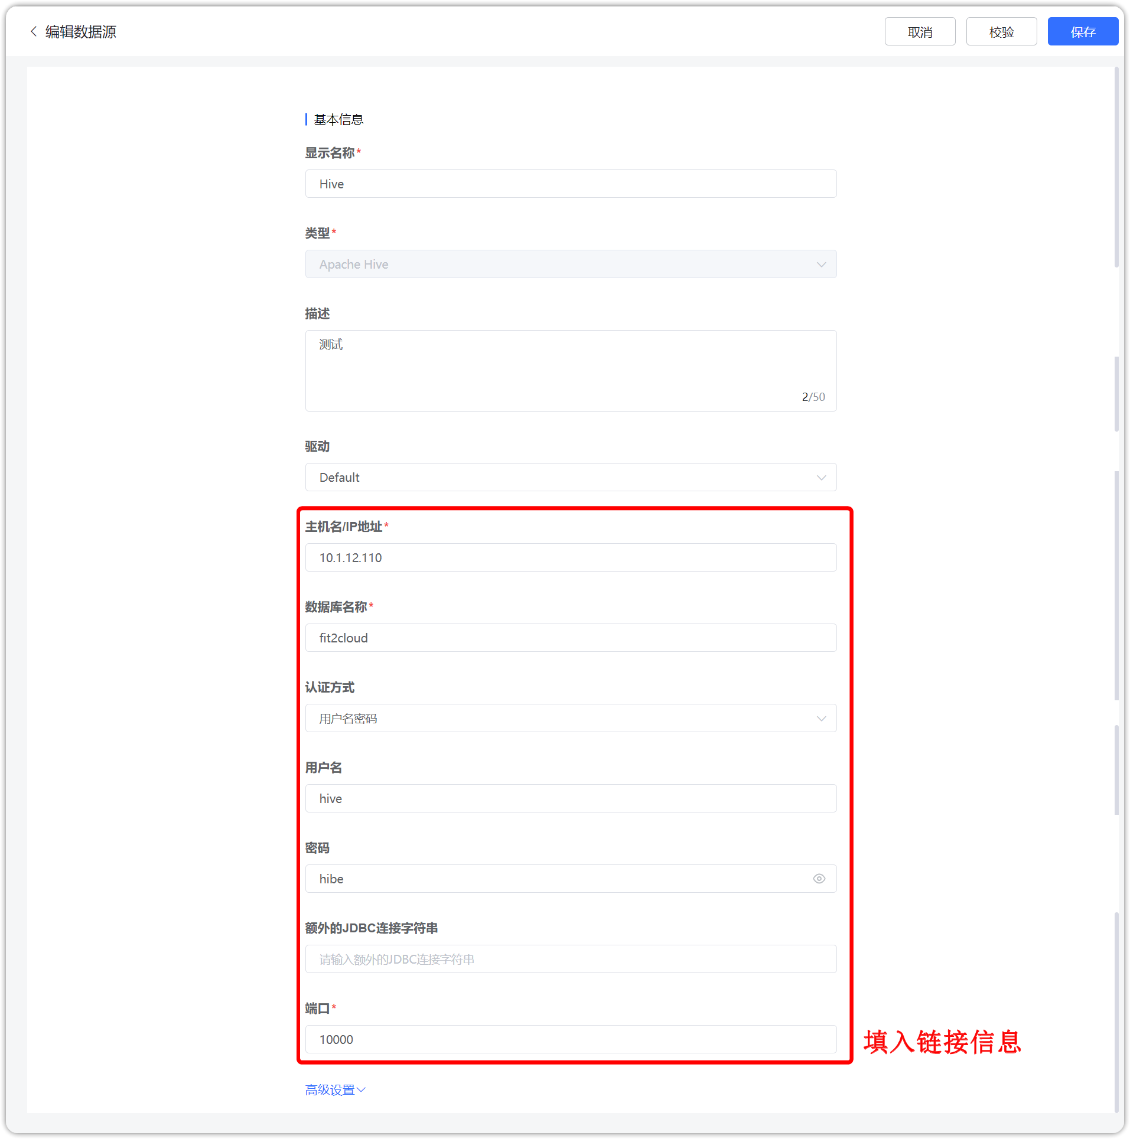Go back using the arrow beside 编辑数据源
This screenshot has width=1130, height=1139.
pos(34,31)
